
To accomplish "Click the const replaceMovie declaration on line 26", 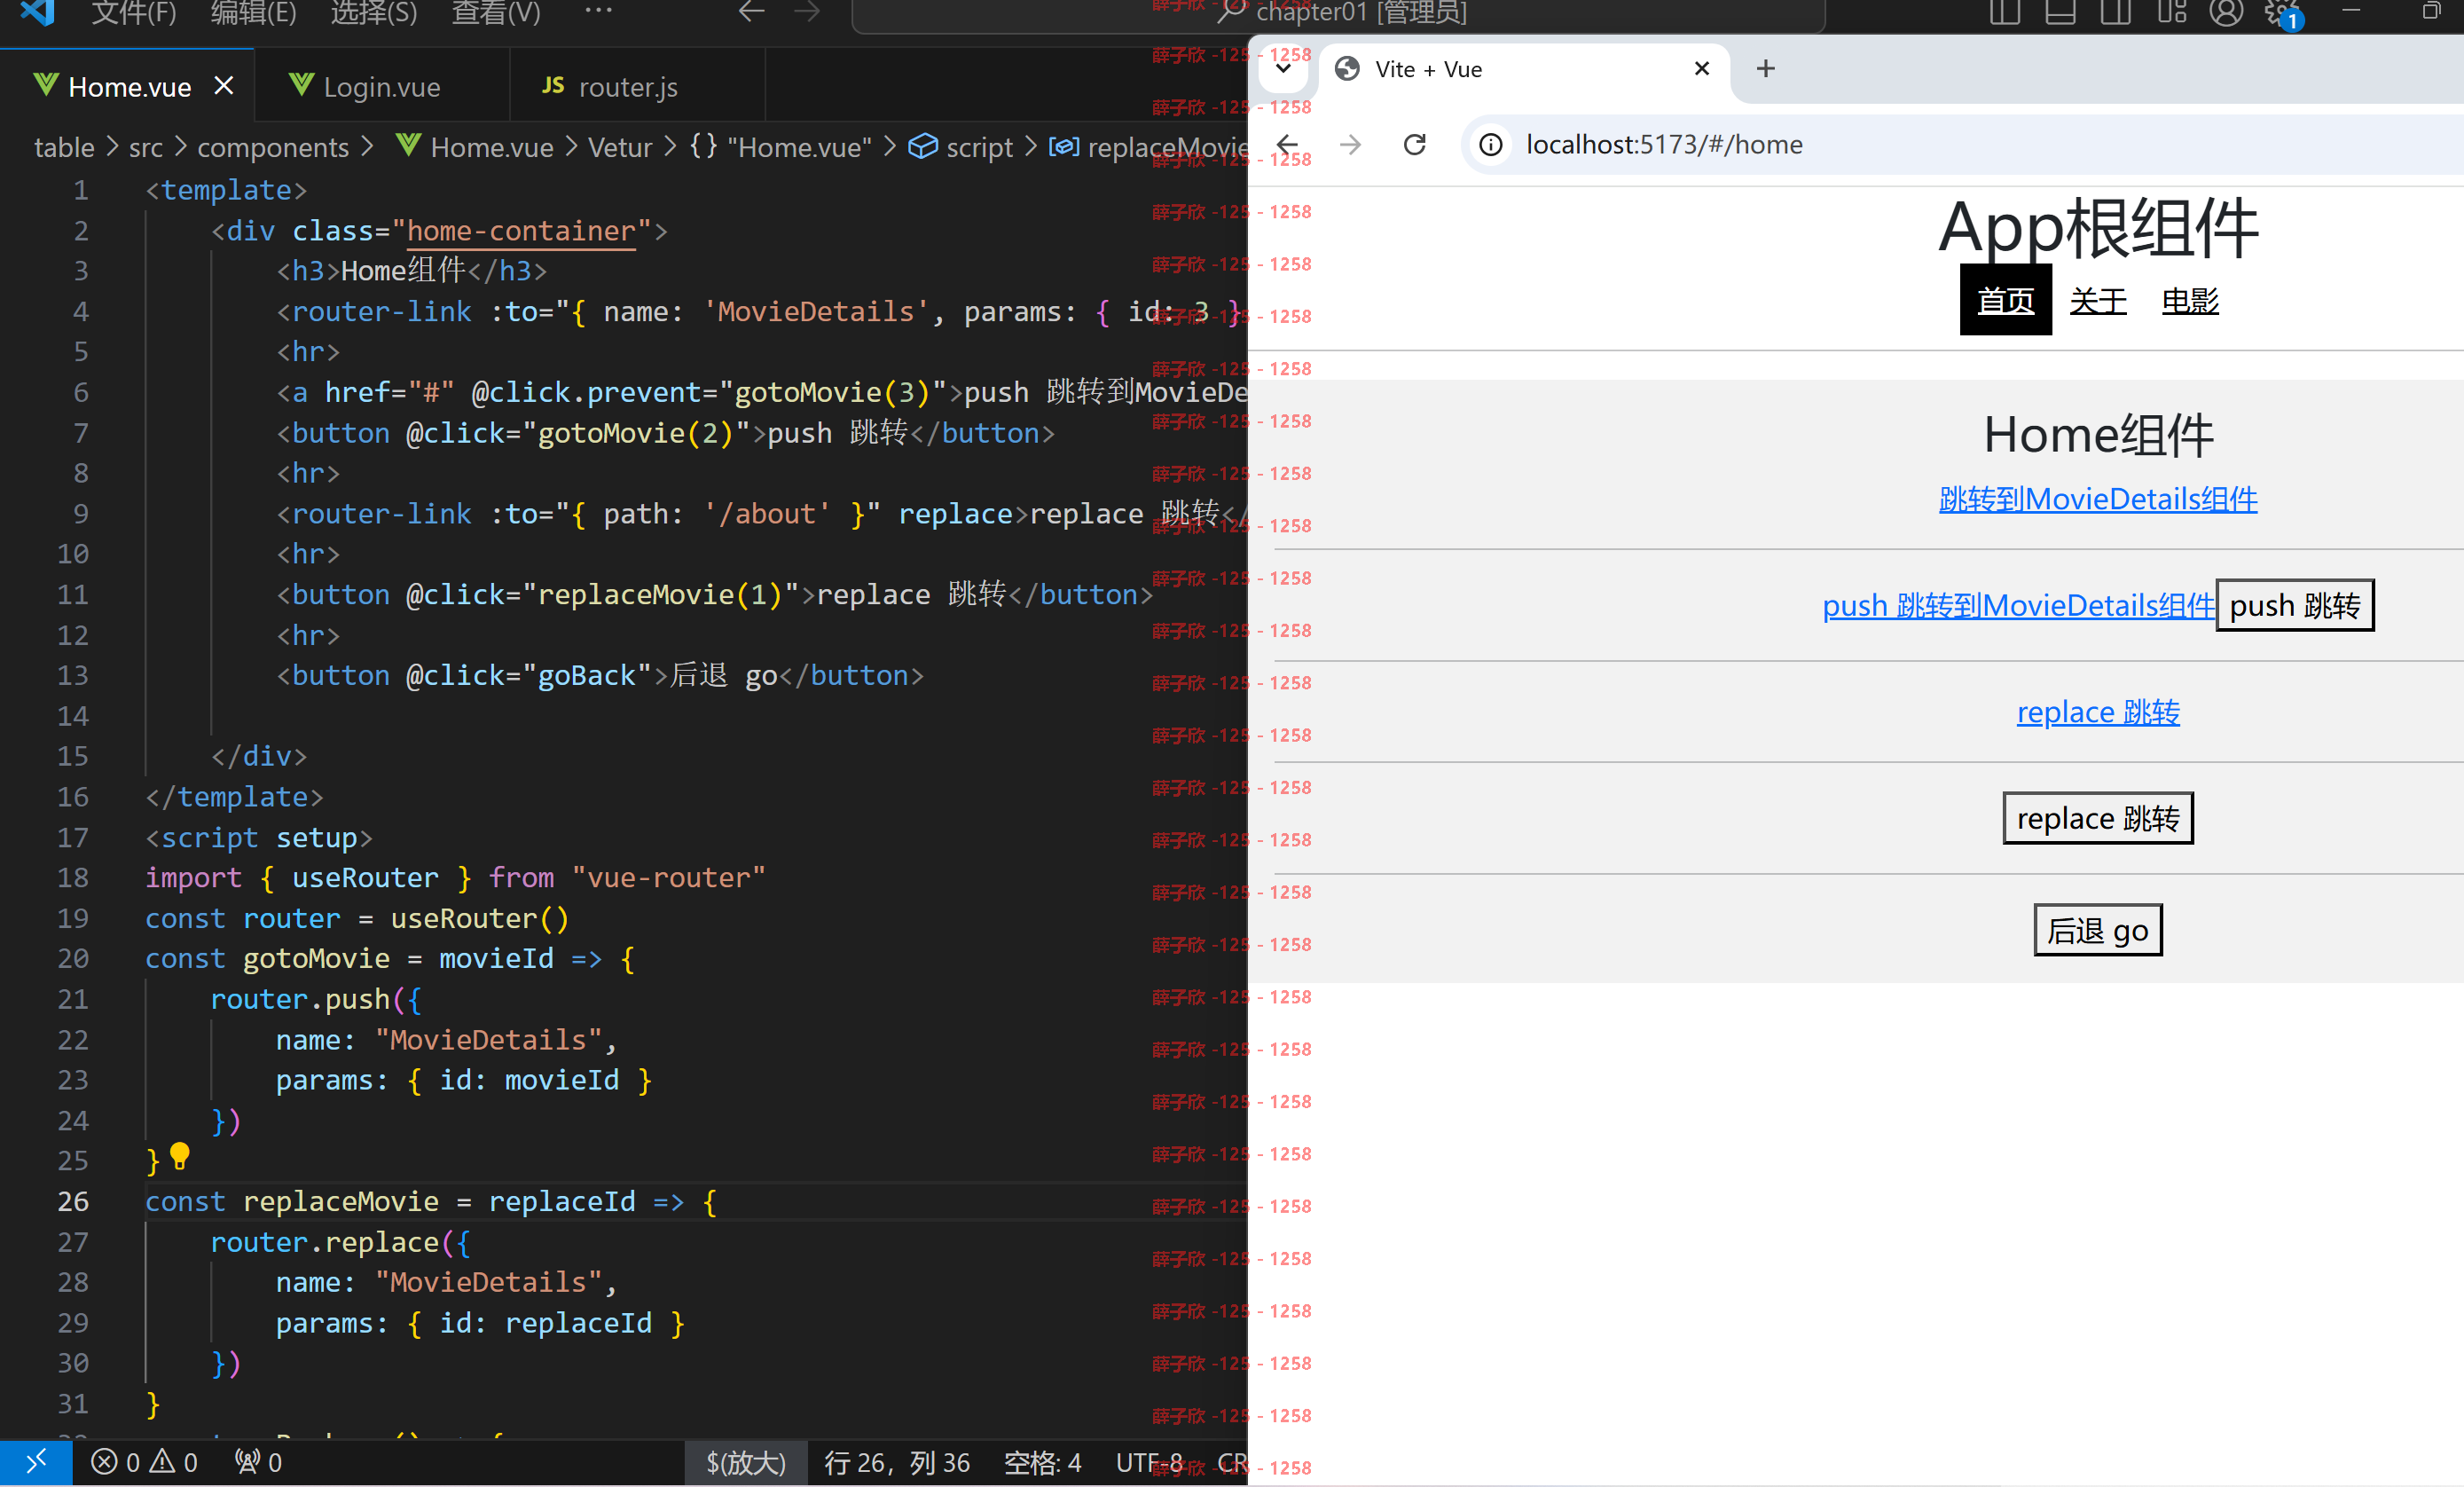I will tap(430, 1201).
